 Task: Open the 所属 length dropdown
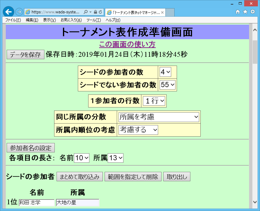pos(116,158)
